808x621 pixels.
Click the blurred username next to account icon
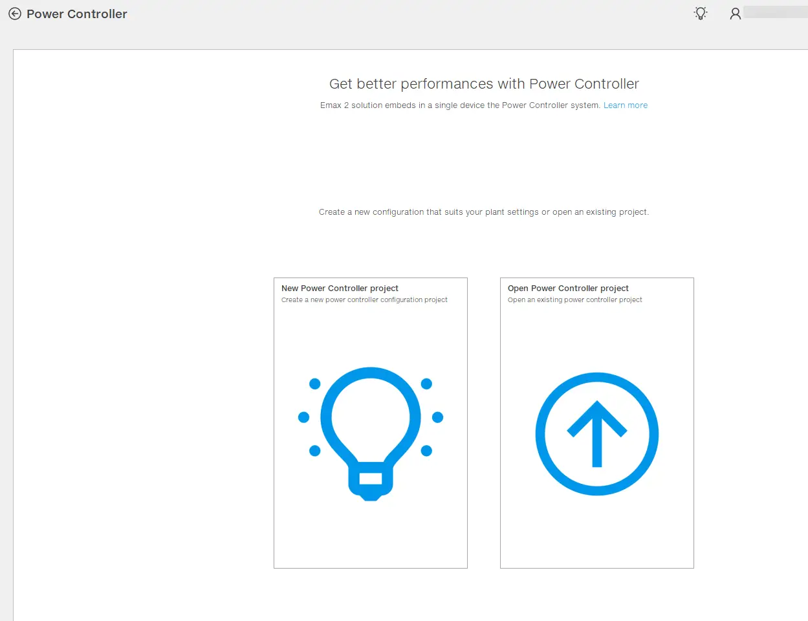[x=775, y=13]
